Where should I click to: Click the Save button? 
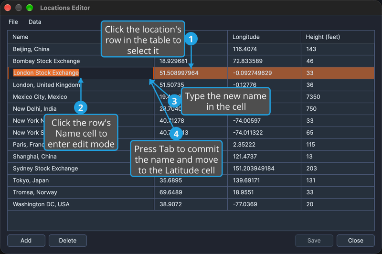click(314, 241)
